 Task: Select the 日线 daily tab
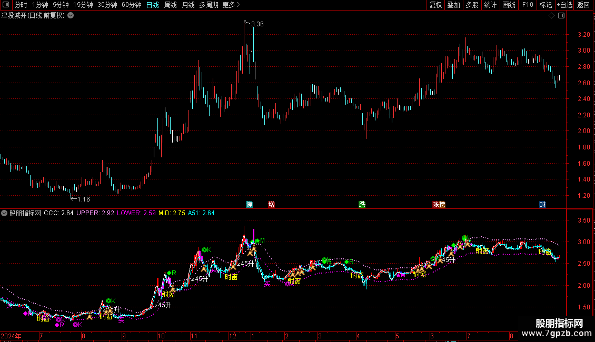[x=153, y=5]
